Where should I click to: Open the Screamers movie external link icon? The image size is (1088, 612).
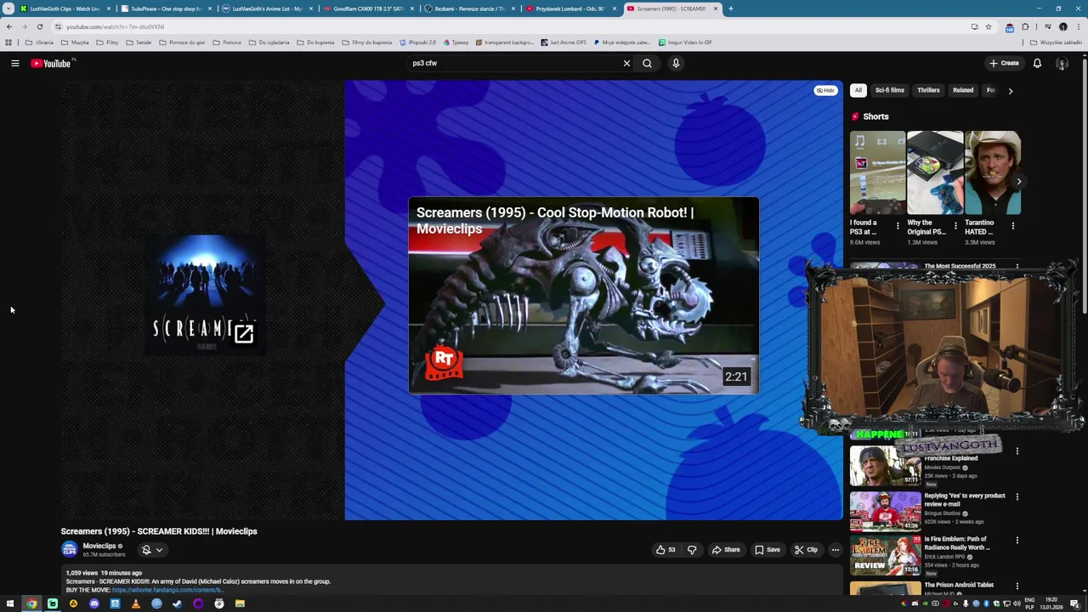[244, 334]
